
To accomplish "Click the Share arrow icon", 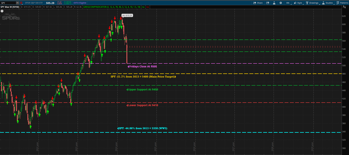I will [x=255, y=3].
